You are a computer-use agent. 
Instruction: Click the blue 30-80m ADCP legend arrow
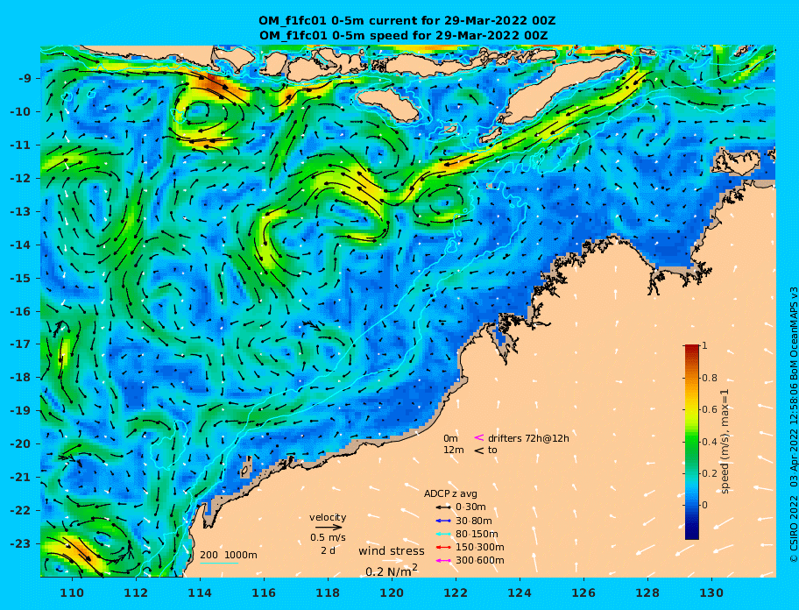(443, 521)
